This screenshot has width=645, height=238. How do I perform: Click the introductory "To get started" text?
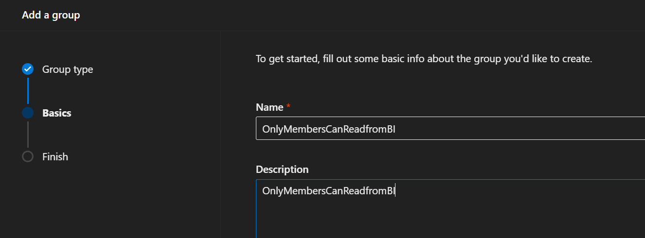(424, 59)
